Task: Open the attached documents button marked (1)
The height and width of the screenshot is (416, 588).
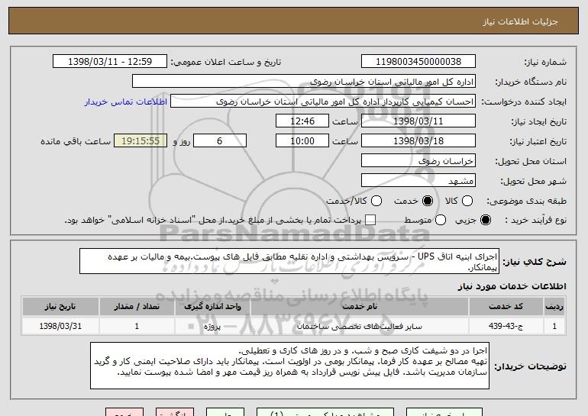Action: 325,412
